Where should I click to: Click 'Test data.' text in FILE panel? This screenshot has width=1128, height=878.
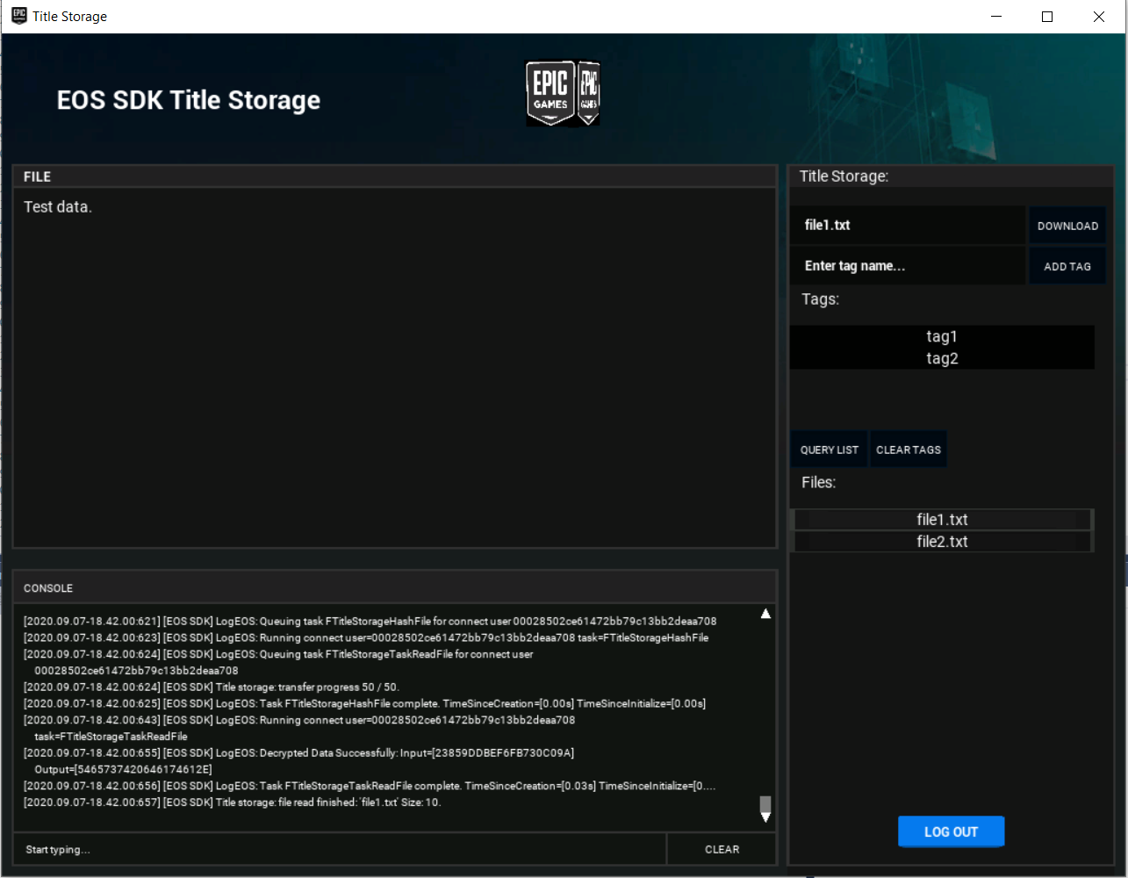pyautogui.click(x=58, y=207)
